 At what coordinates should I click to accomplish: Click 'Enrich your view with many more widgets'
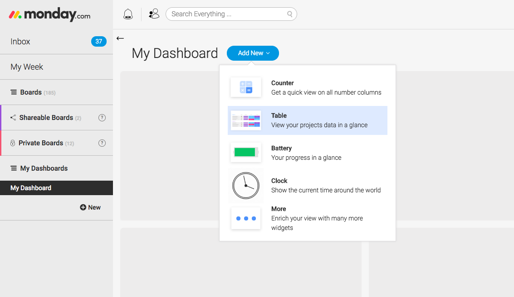[x=317, y=223]
